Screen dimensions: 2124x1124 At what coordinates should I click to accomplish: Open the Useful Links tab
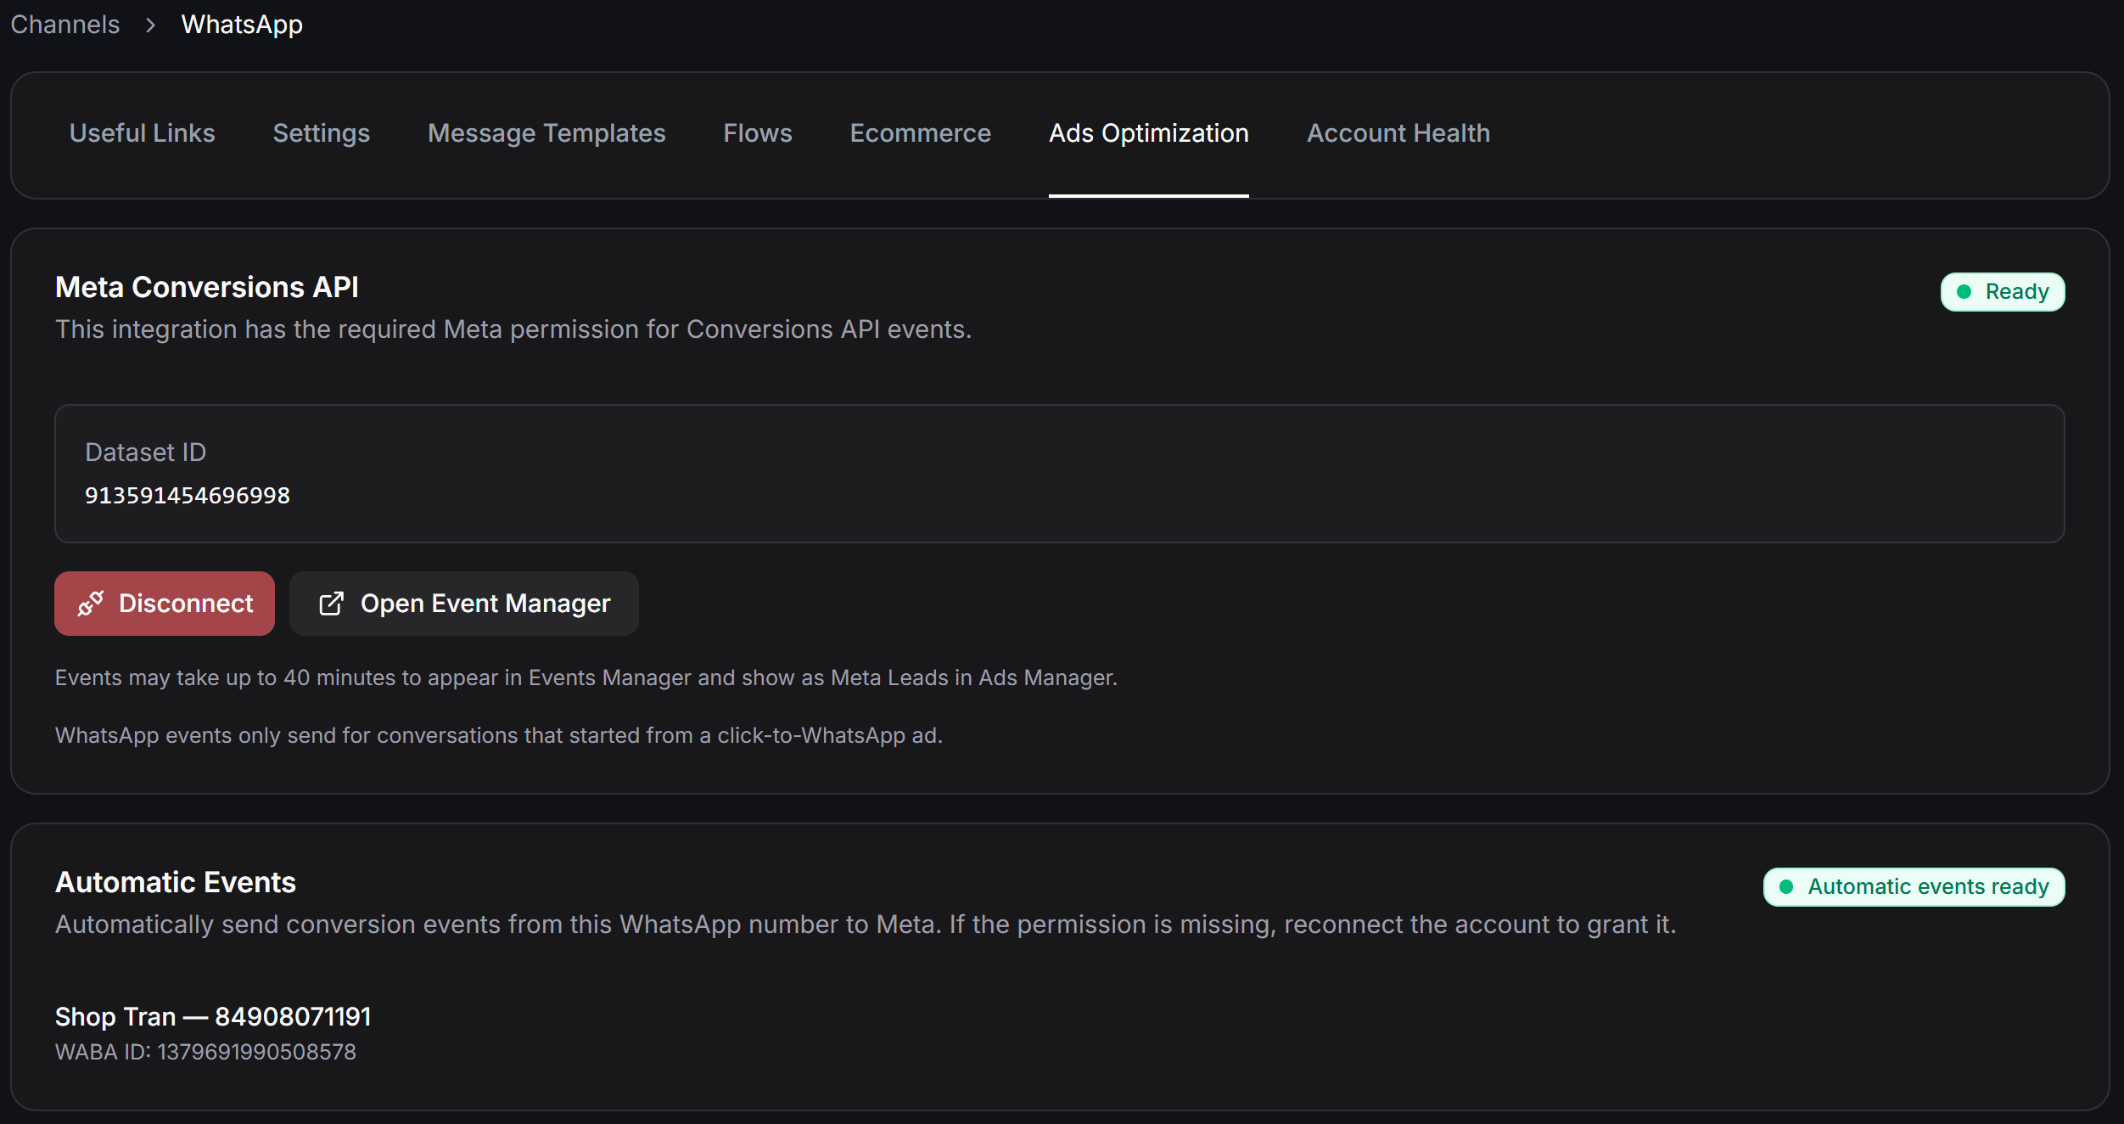point(143,133)
